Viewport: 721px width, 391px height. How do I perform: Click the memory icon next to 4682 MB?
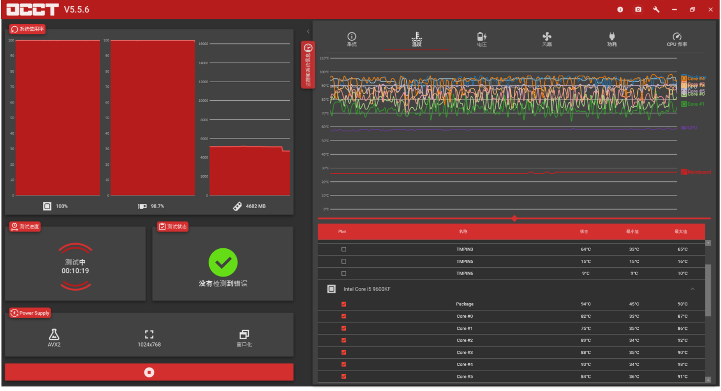tap(237, 206)
